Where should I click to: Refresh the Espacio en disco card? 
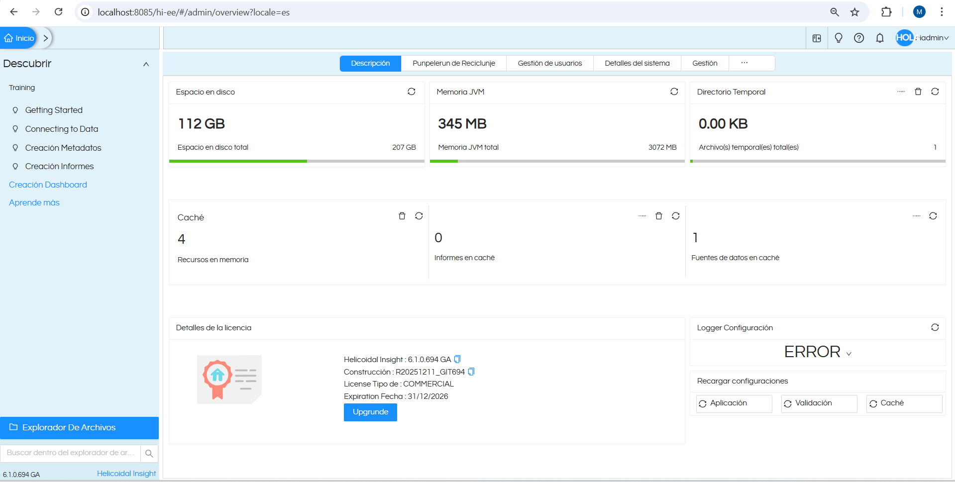[x=411, y=92]
